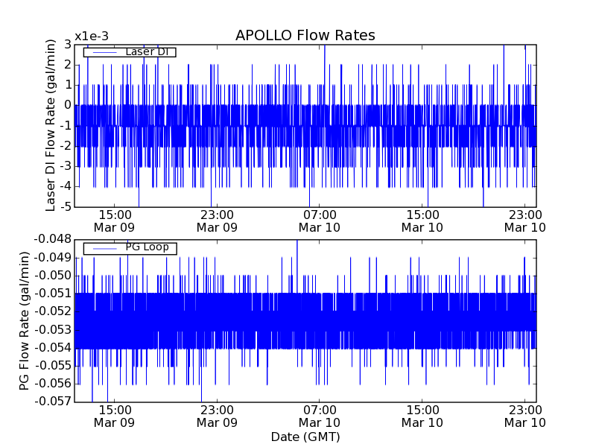This screenshot has width=596, height=447.
Task: Click the '-0.057' tick on PG y-axis
Action: (x=52, y=401)
